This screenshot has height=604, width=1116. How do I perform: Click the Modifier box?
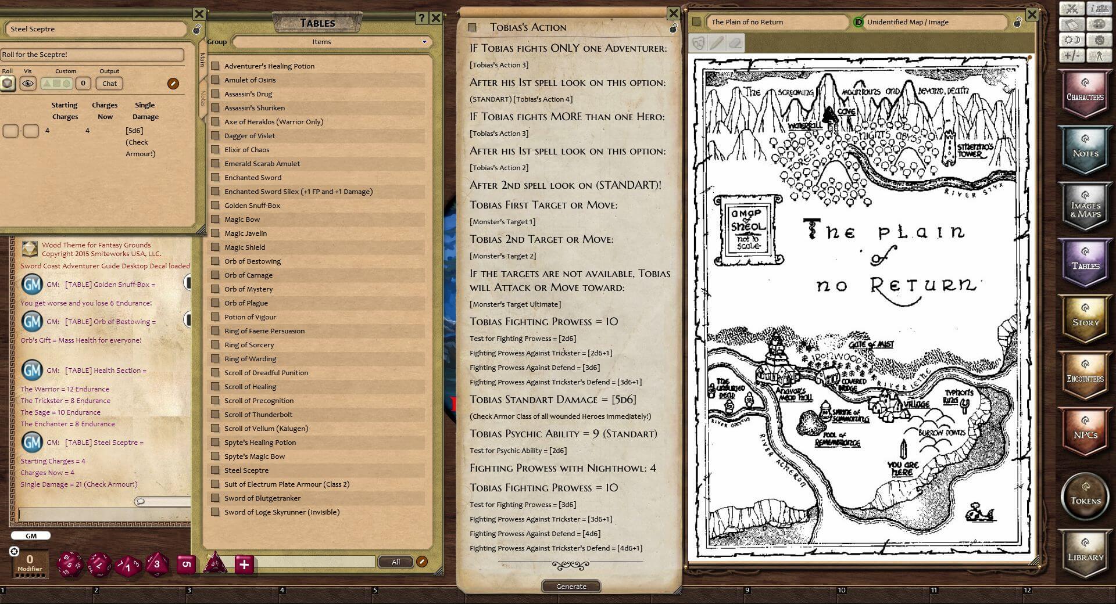pos(30,563)
